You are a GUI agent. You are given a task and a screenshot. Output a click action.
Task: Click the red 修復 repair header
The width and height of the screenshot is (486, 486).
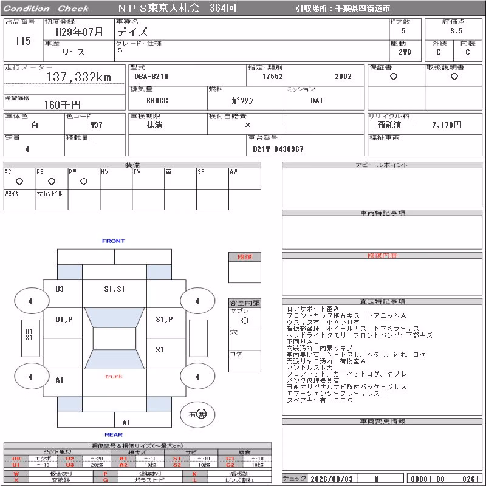[x=245, y=257]
